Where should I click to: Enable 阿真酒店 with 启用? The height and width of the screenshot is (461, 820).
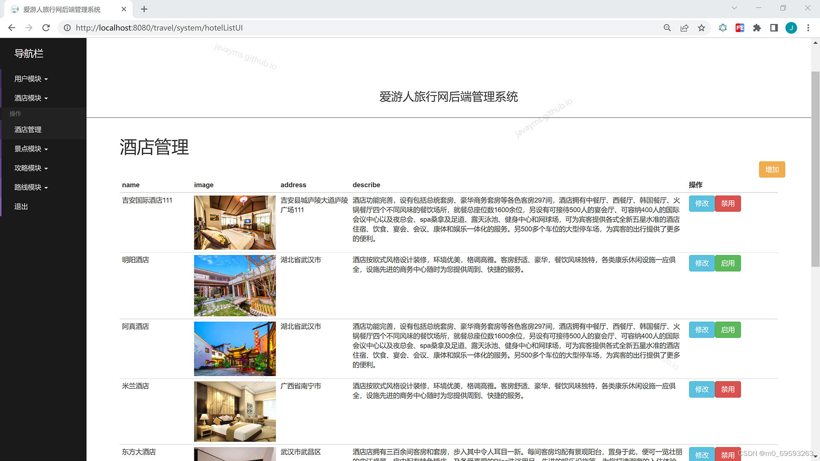pyautogui.click(x=728, y=330)
